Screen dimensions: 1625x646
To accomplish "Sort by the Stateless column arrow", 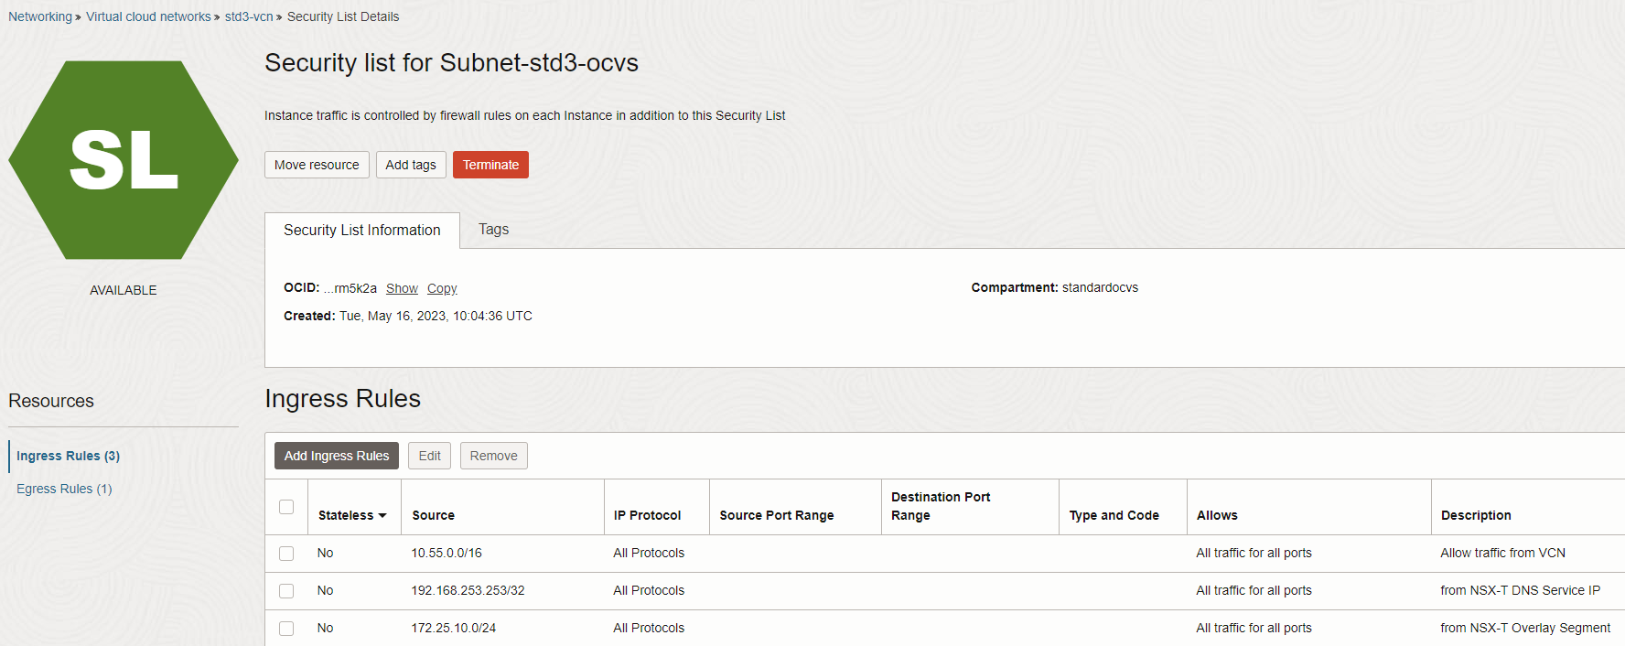I will click(382, 515).
